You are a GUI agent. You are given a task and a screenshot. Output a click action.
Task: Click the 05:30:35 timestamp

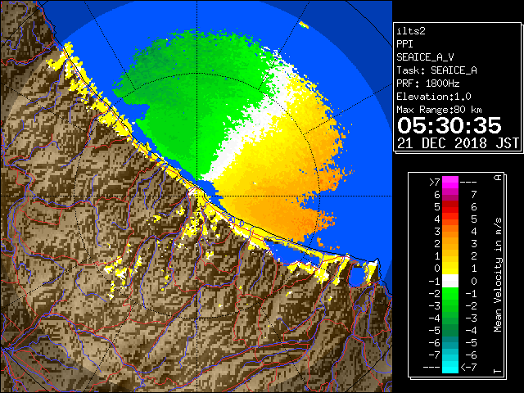pos(449,125)
